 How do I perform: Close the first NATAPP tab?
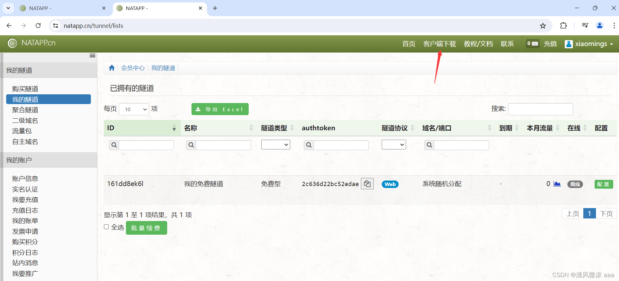coord(104,8)
